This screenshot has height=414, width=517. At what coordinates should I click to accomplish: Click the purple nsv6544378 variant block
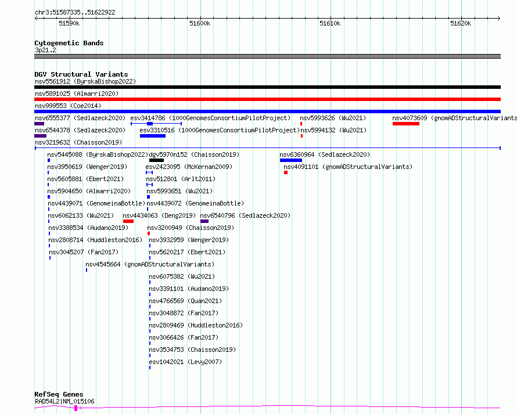point(40,136)
